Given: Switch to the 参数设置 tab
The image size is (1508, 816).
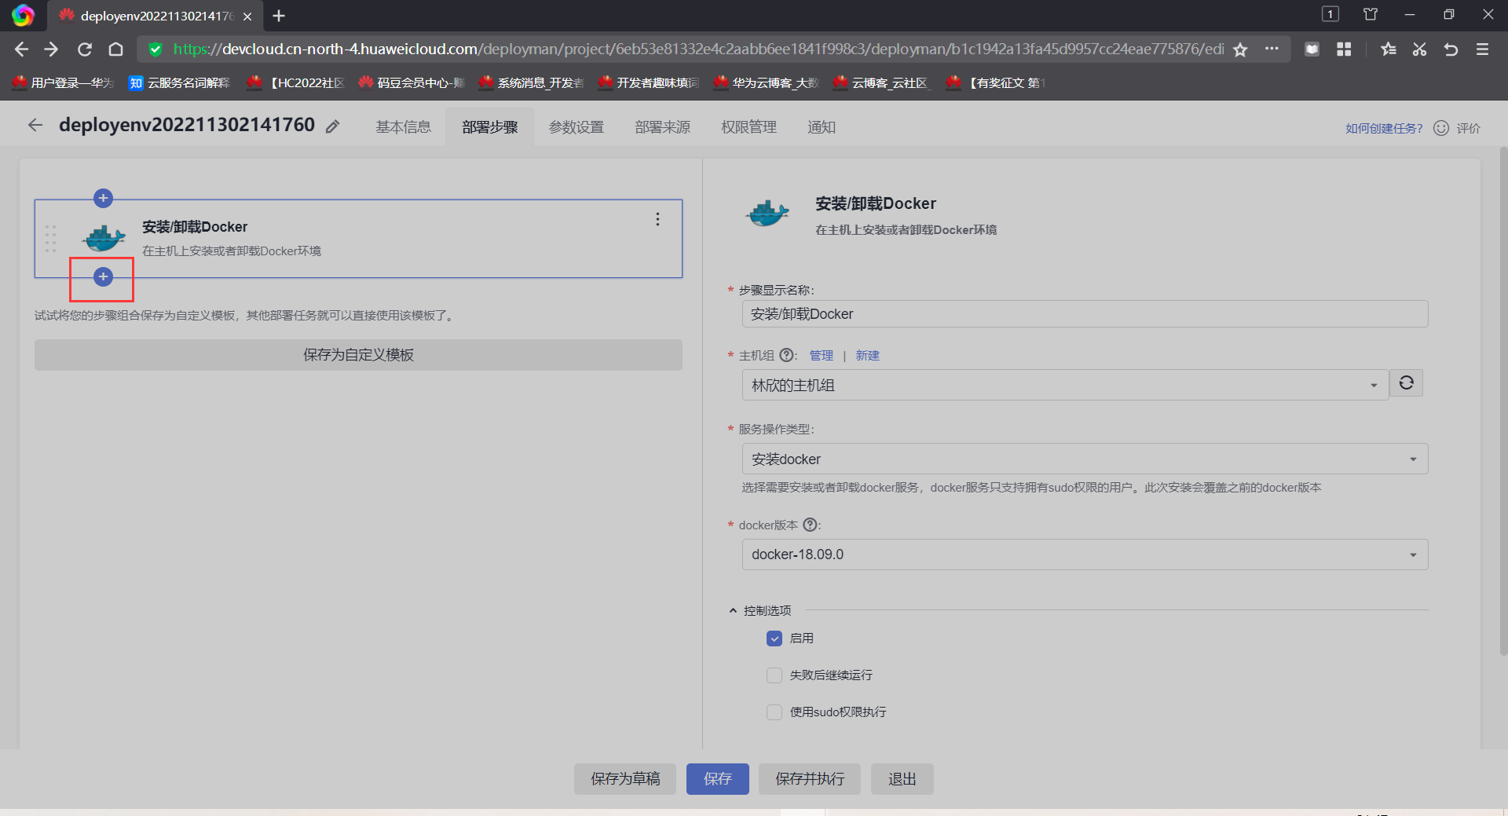Looking at the screenshot, I should click(576, 127).
